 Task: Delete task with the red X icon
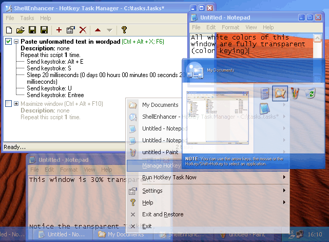(83, 30)
